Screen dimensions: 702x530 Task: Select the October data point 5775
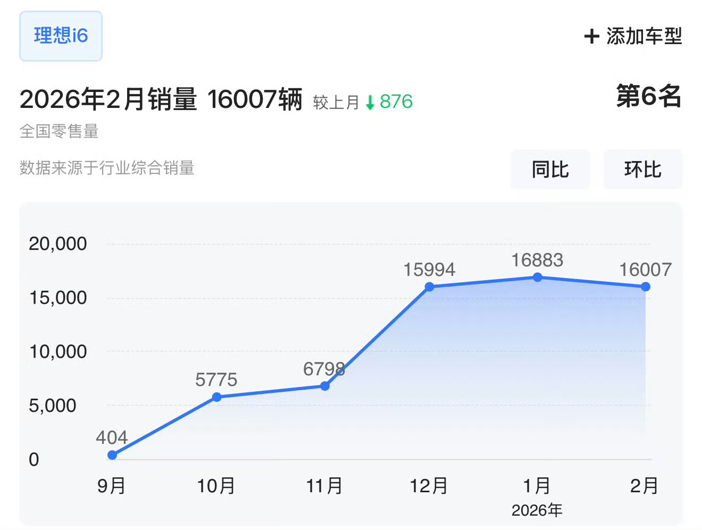[217, 397]
